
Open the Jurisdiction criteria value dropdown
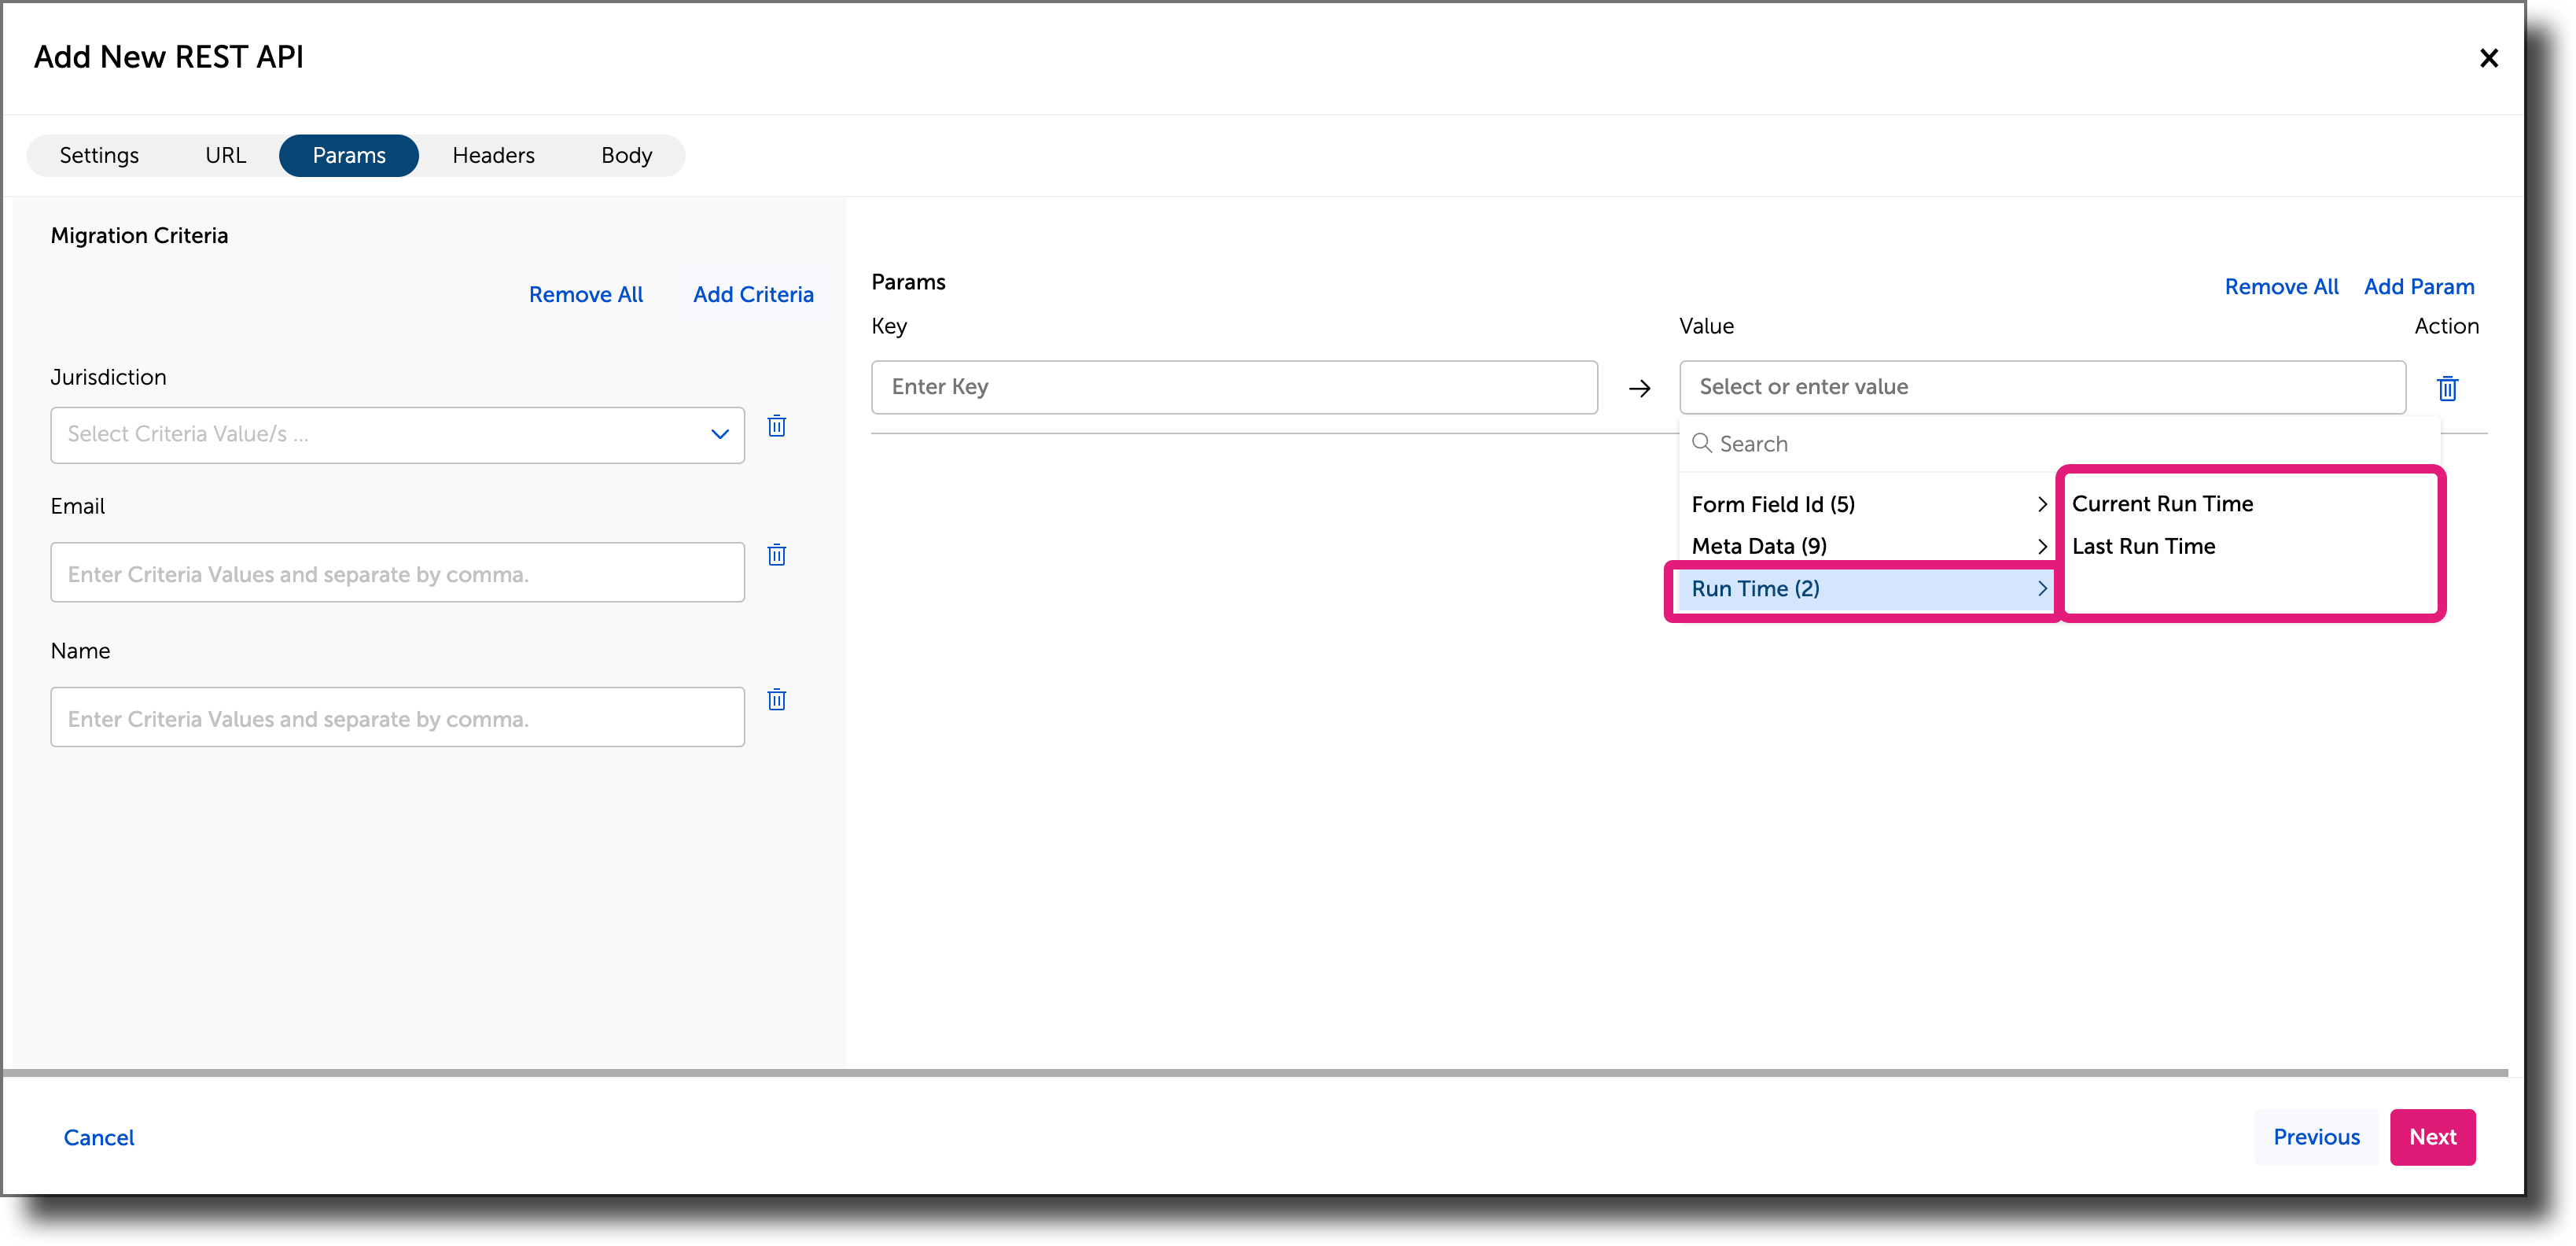click(719, 434)
